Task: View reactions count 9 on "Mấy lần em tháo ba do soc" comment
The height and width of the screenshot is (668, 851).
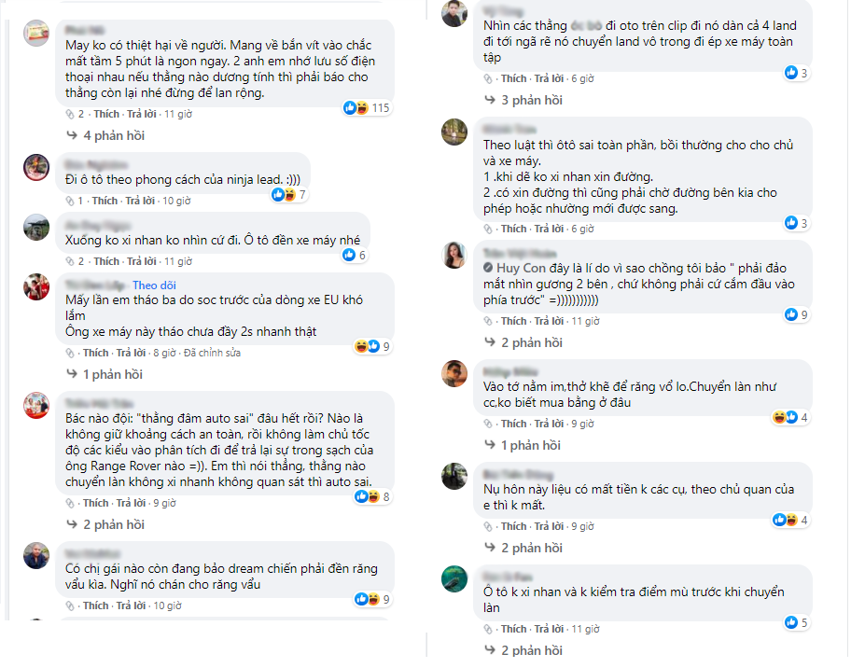Action: pyautogui.click(x=372, y=346)
